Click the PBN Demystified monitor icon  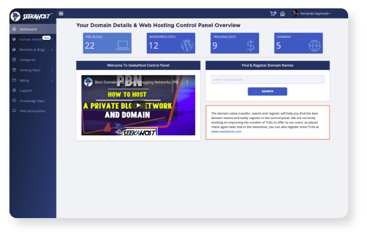click(x=14, y=111)
